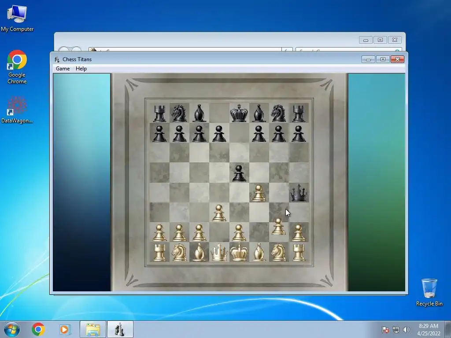451x338 pixels.
Task: Select the black knight on g8
Action: 278,113
